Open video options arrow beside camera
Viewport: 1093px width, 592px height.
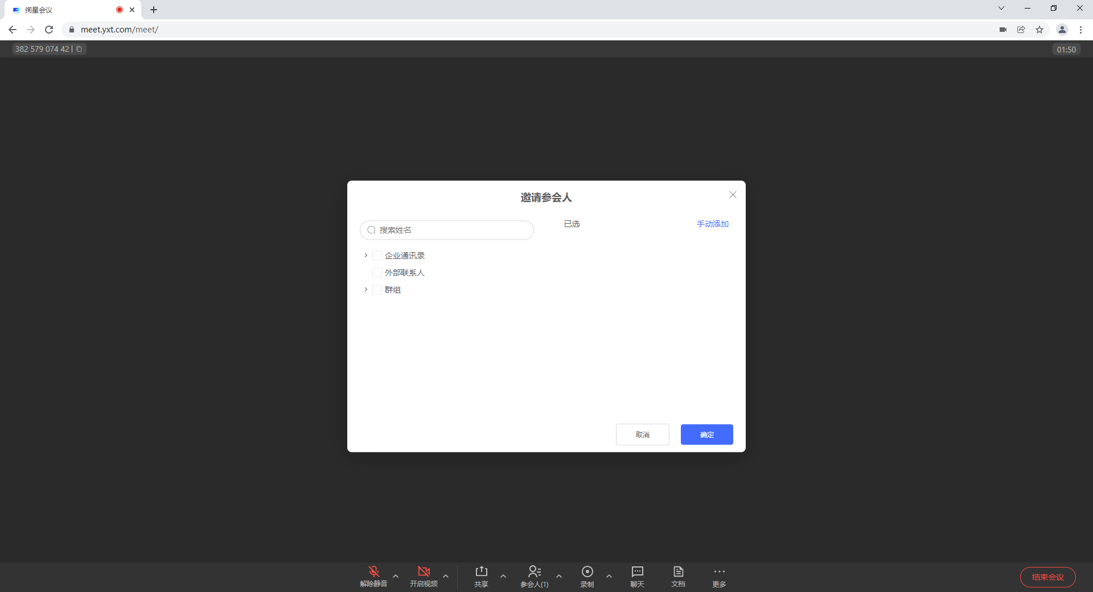click(x=446, y=576)
